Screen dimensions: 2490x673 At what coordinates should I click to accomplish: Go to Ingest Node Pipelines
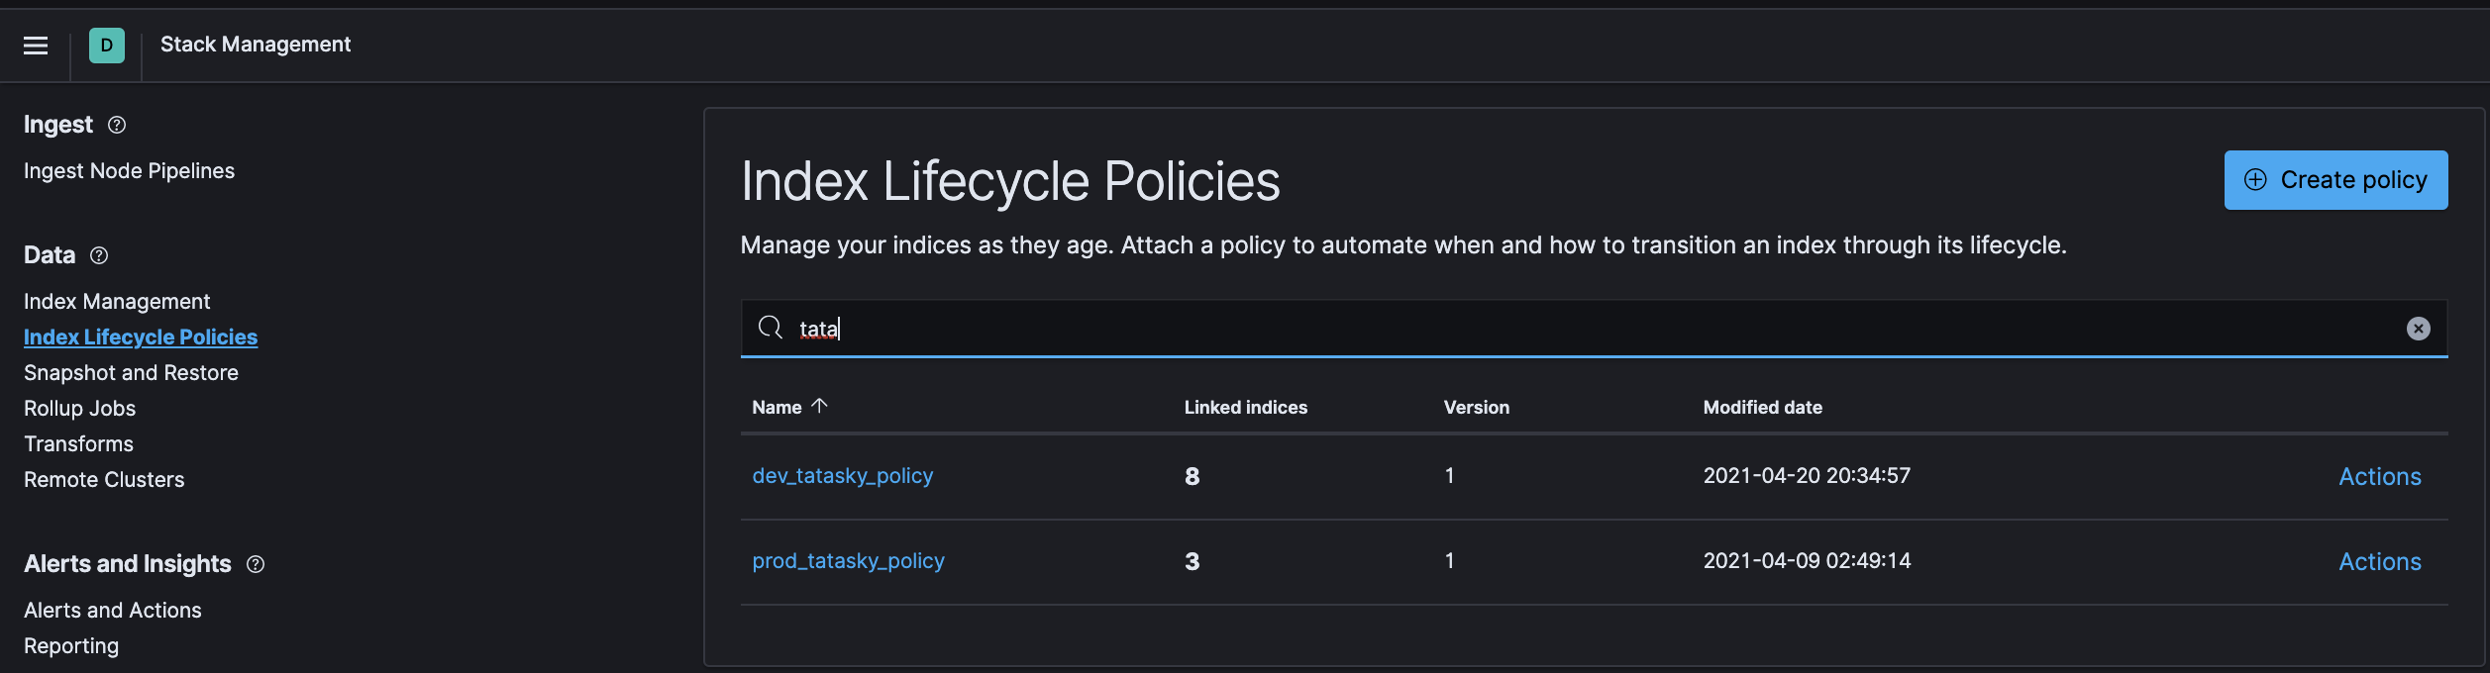pos(129,171)
